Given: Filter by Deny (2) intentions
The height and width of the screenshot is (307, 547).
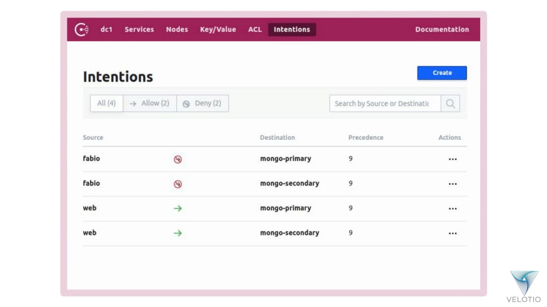Looking at the screenshot, I should pyautogui.click(x=203, y=104).
